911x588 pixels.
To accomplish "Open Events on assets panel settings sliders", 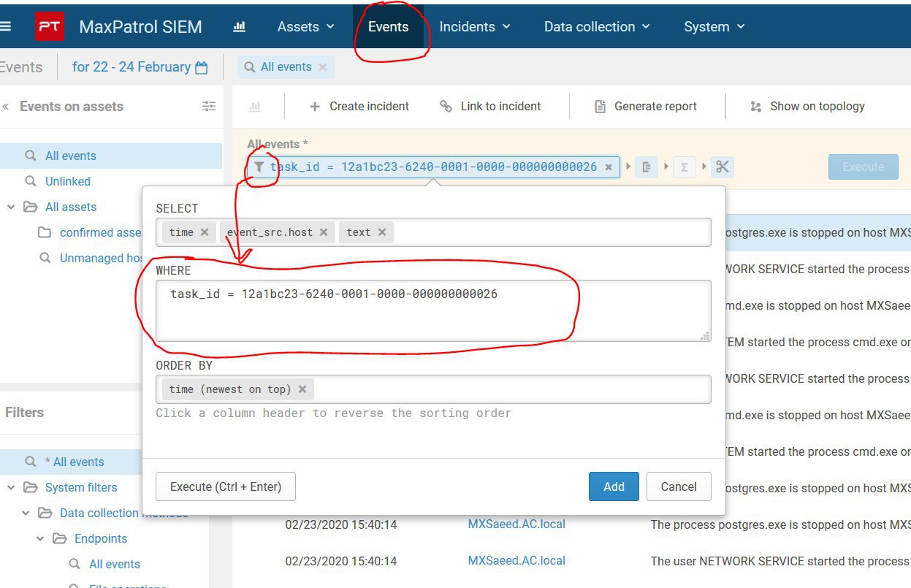I will [x=209, y=107].
